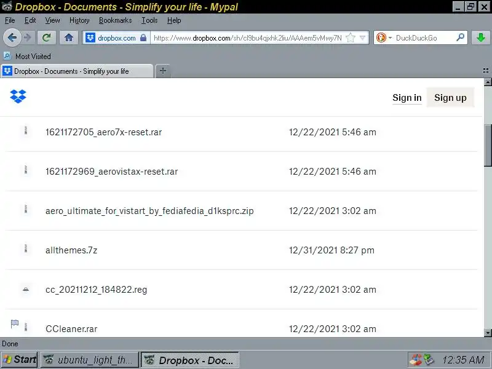The height and width of the screenshot is (369, 492).
Task: Click the tab groups icon at right of tab bar
Action: (486, 71)
